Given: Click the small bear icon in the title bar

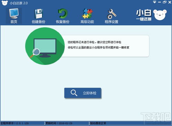Looking at the screenshot, I should pos(5,3).
